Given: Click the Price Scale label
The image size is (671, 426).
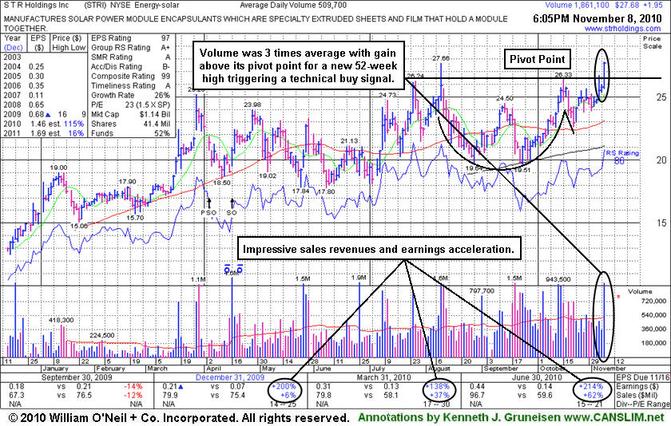Looking at the screenshot, I should [652, 41].
